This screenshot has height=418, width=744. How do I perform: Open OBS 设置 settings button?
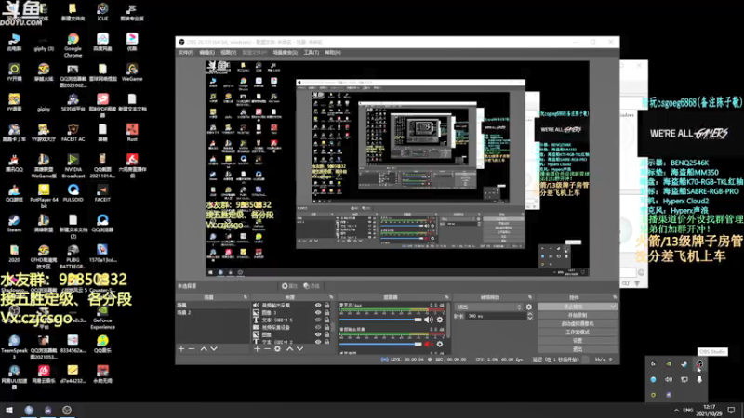(x=578, y=341)
